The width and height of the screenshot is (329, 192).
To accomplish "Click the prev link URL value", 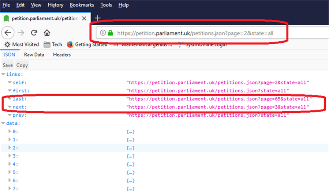I will (208, 115).
